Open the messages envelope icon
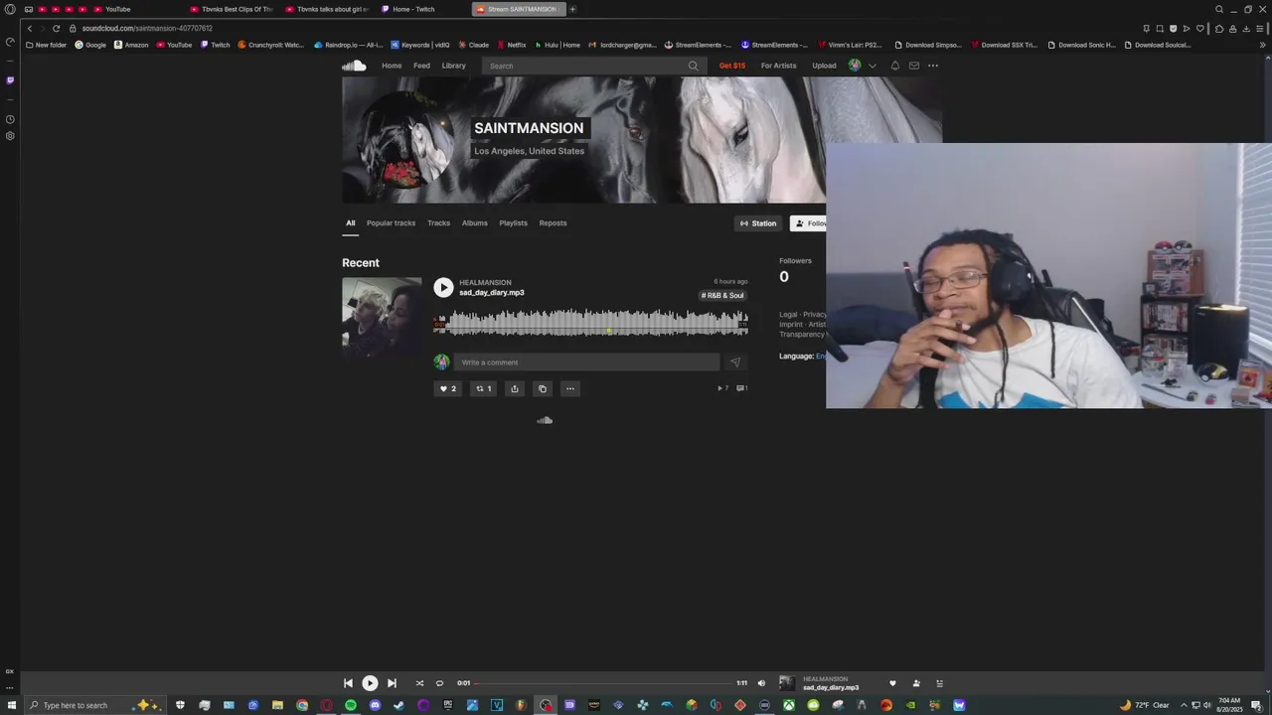Image resolution: width=1272 pixels, height=715 pixels. (x=914, y=66)
